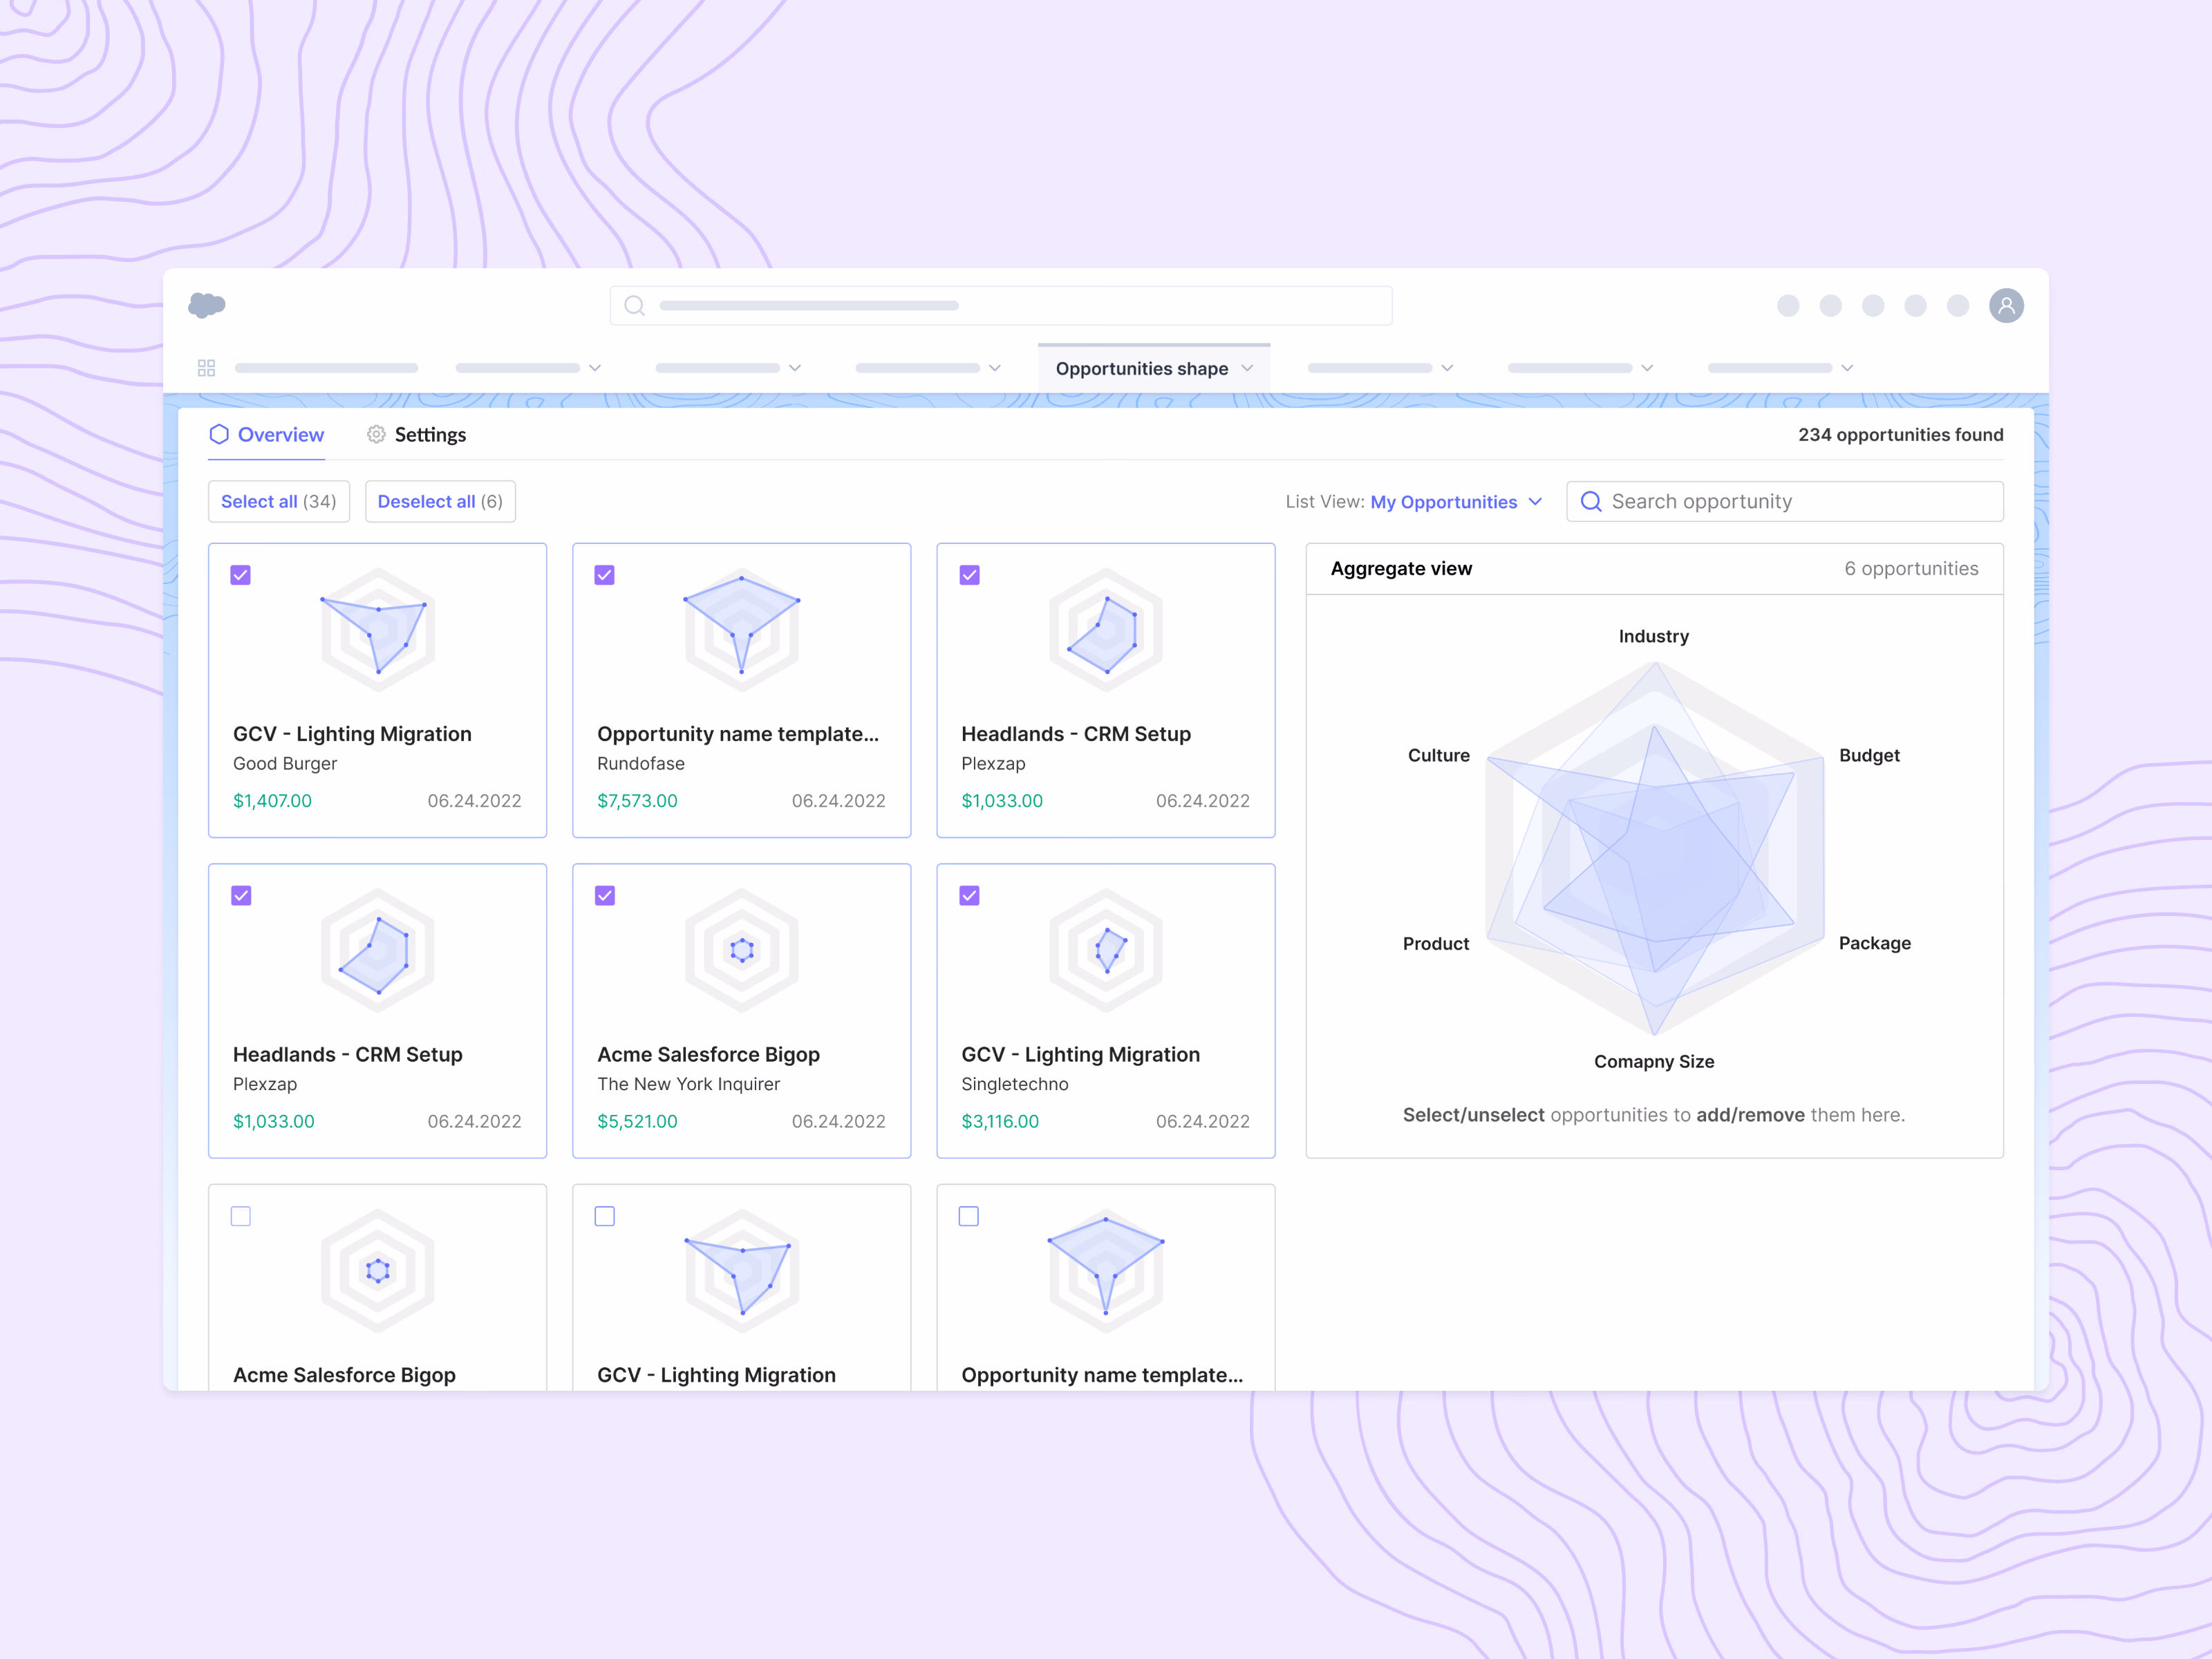Check bottom-row GCV - Lighting Migration checkbox
The width and height of the screenshot is (2212, 1659).
pyautogui.click(x=605, y=1216)
